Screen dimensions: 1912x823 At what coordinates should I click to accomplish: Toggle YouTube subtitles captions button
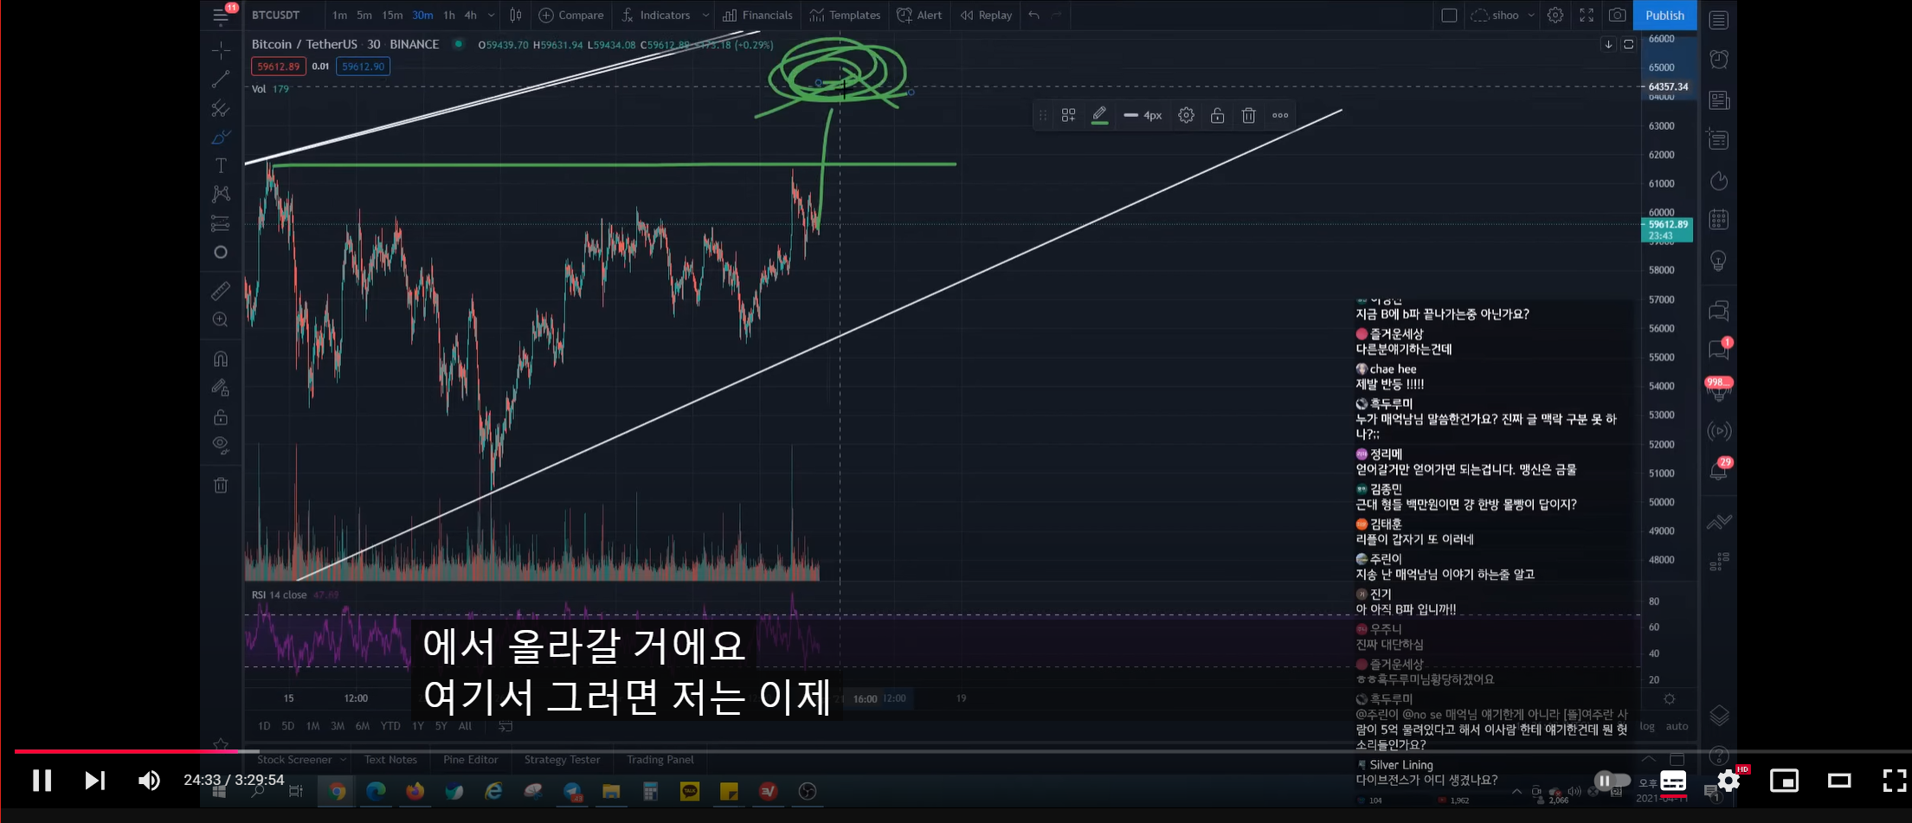(1673, 781)
